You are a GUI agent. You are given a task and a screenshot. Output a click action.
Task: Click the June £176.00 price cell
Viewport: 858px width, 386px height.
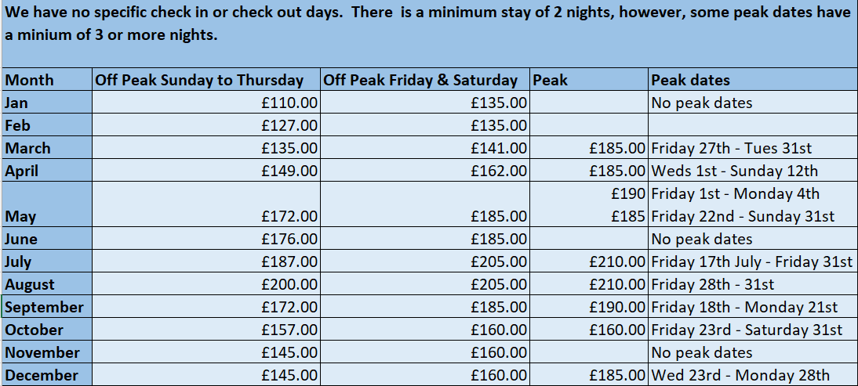point(206,239)
